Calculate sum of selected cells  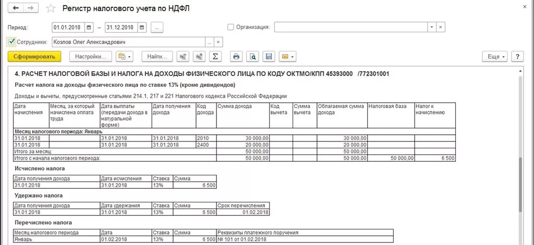215,57
